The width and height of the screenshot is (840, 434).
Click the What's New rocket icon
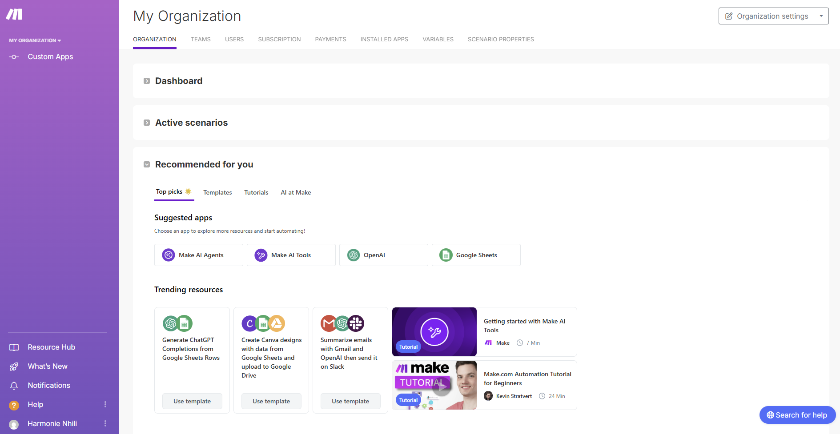(x=14, y=366)
